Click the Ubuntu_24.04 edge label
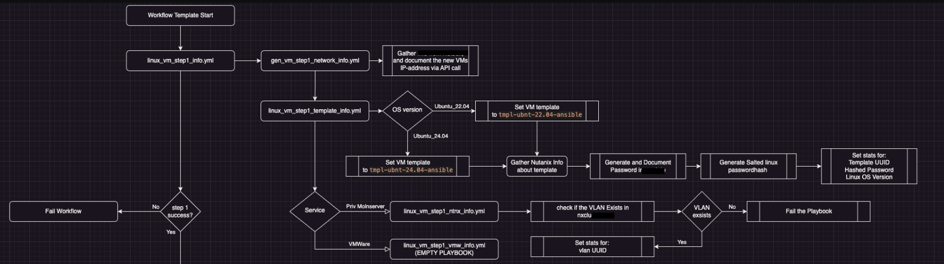Viewport: 944px width, 264px height. click(x=431, y=136)
